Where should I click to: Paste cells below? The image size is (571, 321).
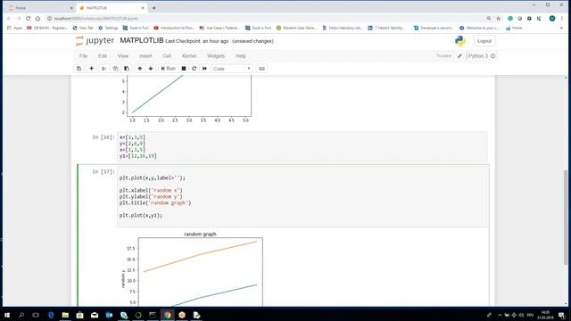point(127,69)
